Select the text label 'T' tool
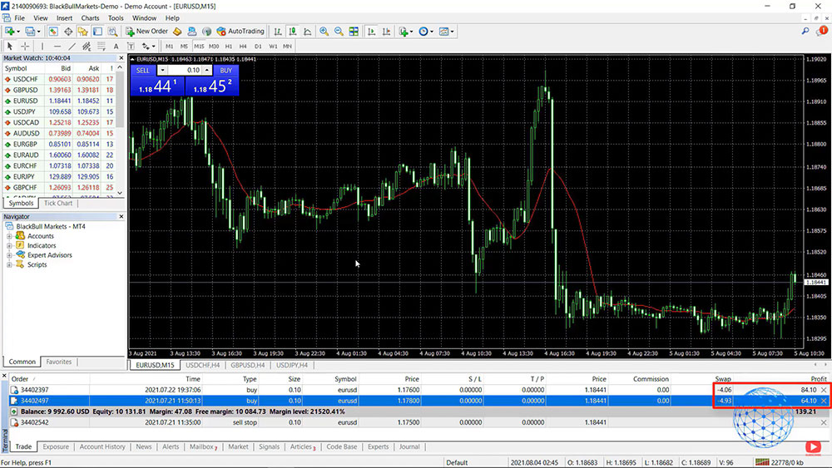The image size is (832, 468). tap(131, 46)
